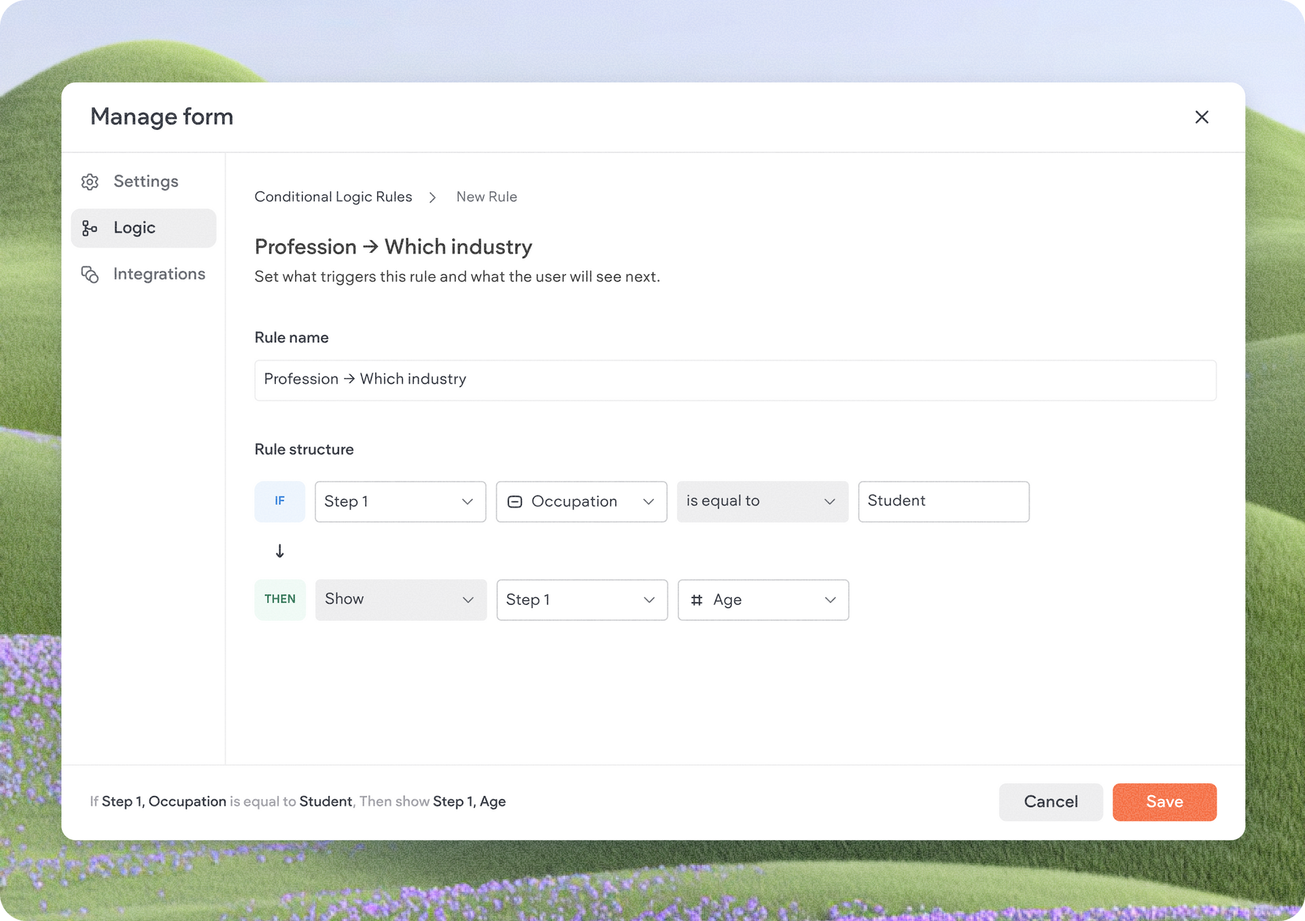The height and width of the screenshot is (921, 1305).
Task: Save the new rule
Action: click(1164, 802)
